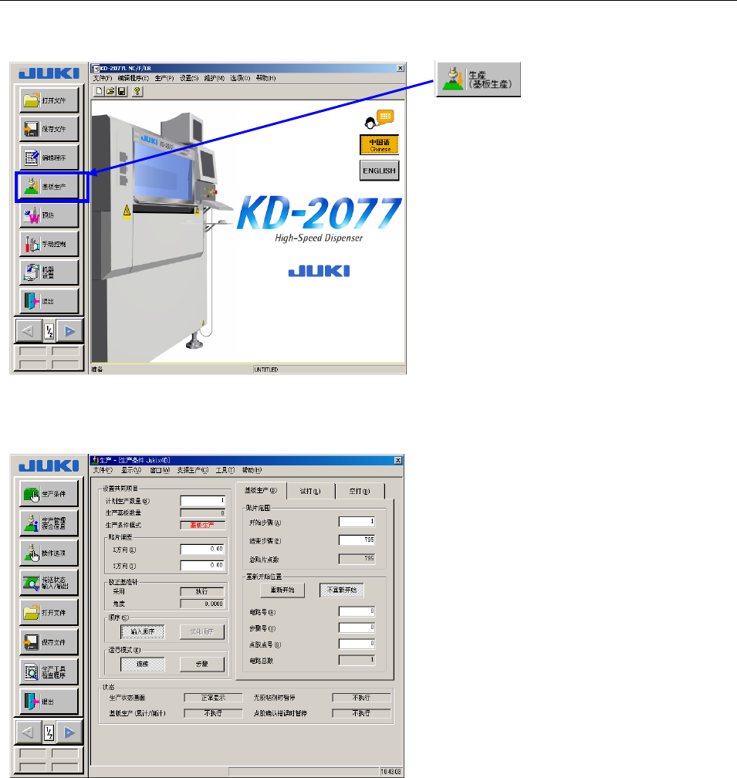Select 中国语 Chinese language button
Image resolution: width=737 pixels, height=778 pixels.
[380, 145]
